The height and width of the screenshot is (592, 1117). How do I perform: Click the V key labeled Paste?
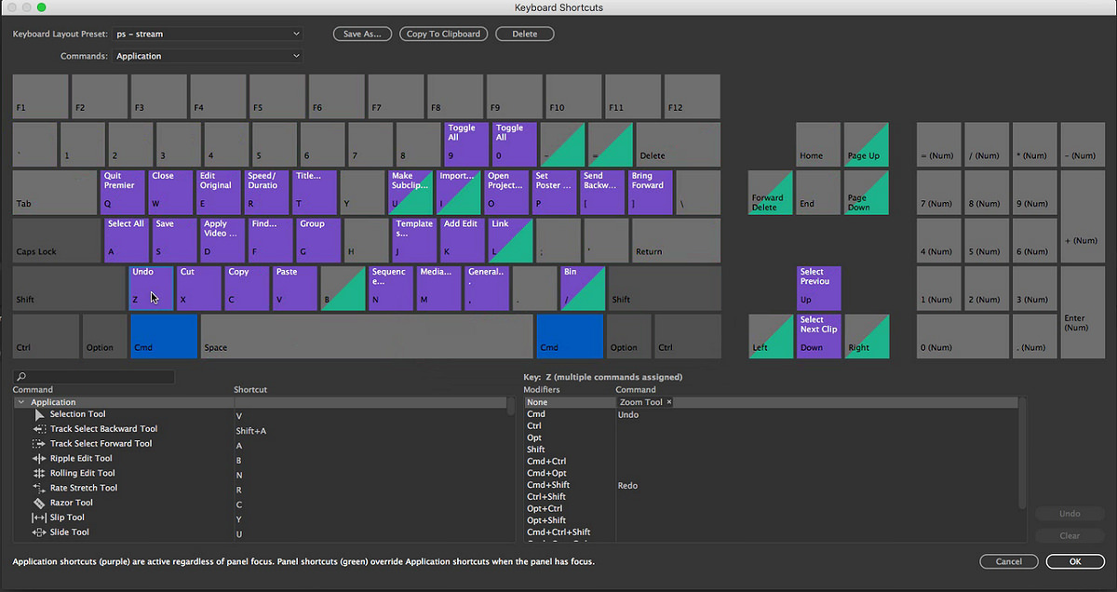click(x=295, y=288)
